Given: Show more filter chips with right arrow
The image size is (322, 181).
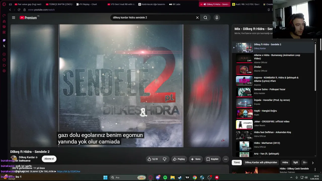Looking at the screenshot, I should [x=313, y=163].
